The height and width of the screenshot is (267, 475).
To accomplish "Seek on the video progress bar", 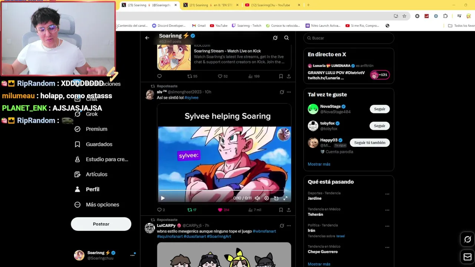I will tap(224, 191).
